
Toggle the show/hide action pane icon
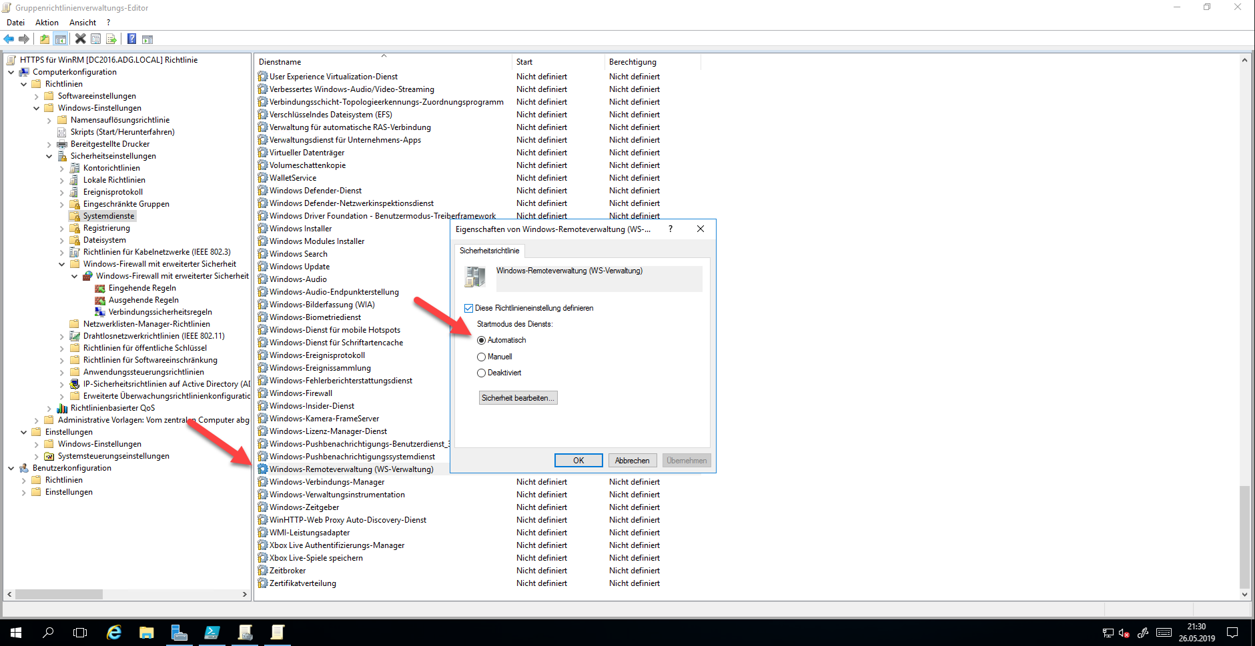[x=147, y=39]
